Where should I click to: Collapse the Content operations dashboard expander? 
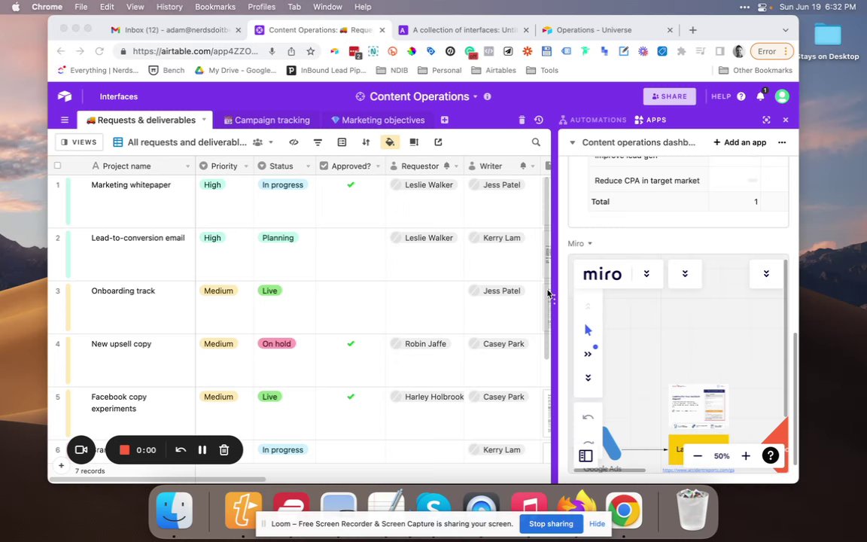point(572,142)
